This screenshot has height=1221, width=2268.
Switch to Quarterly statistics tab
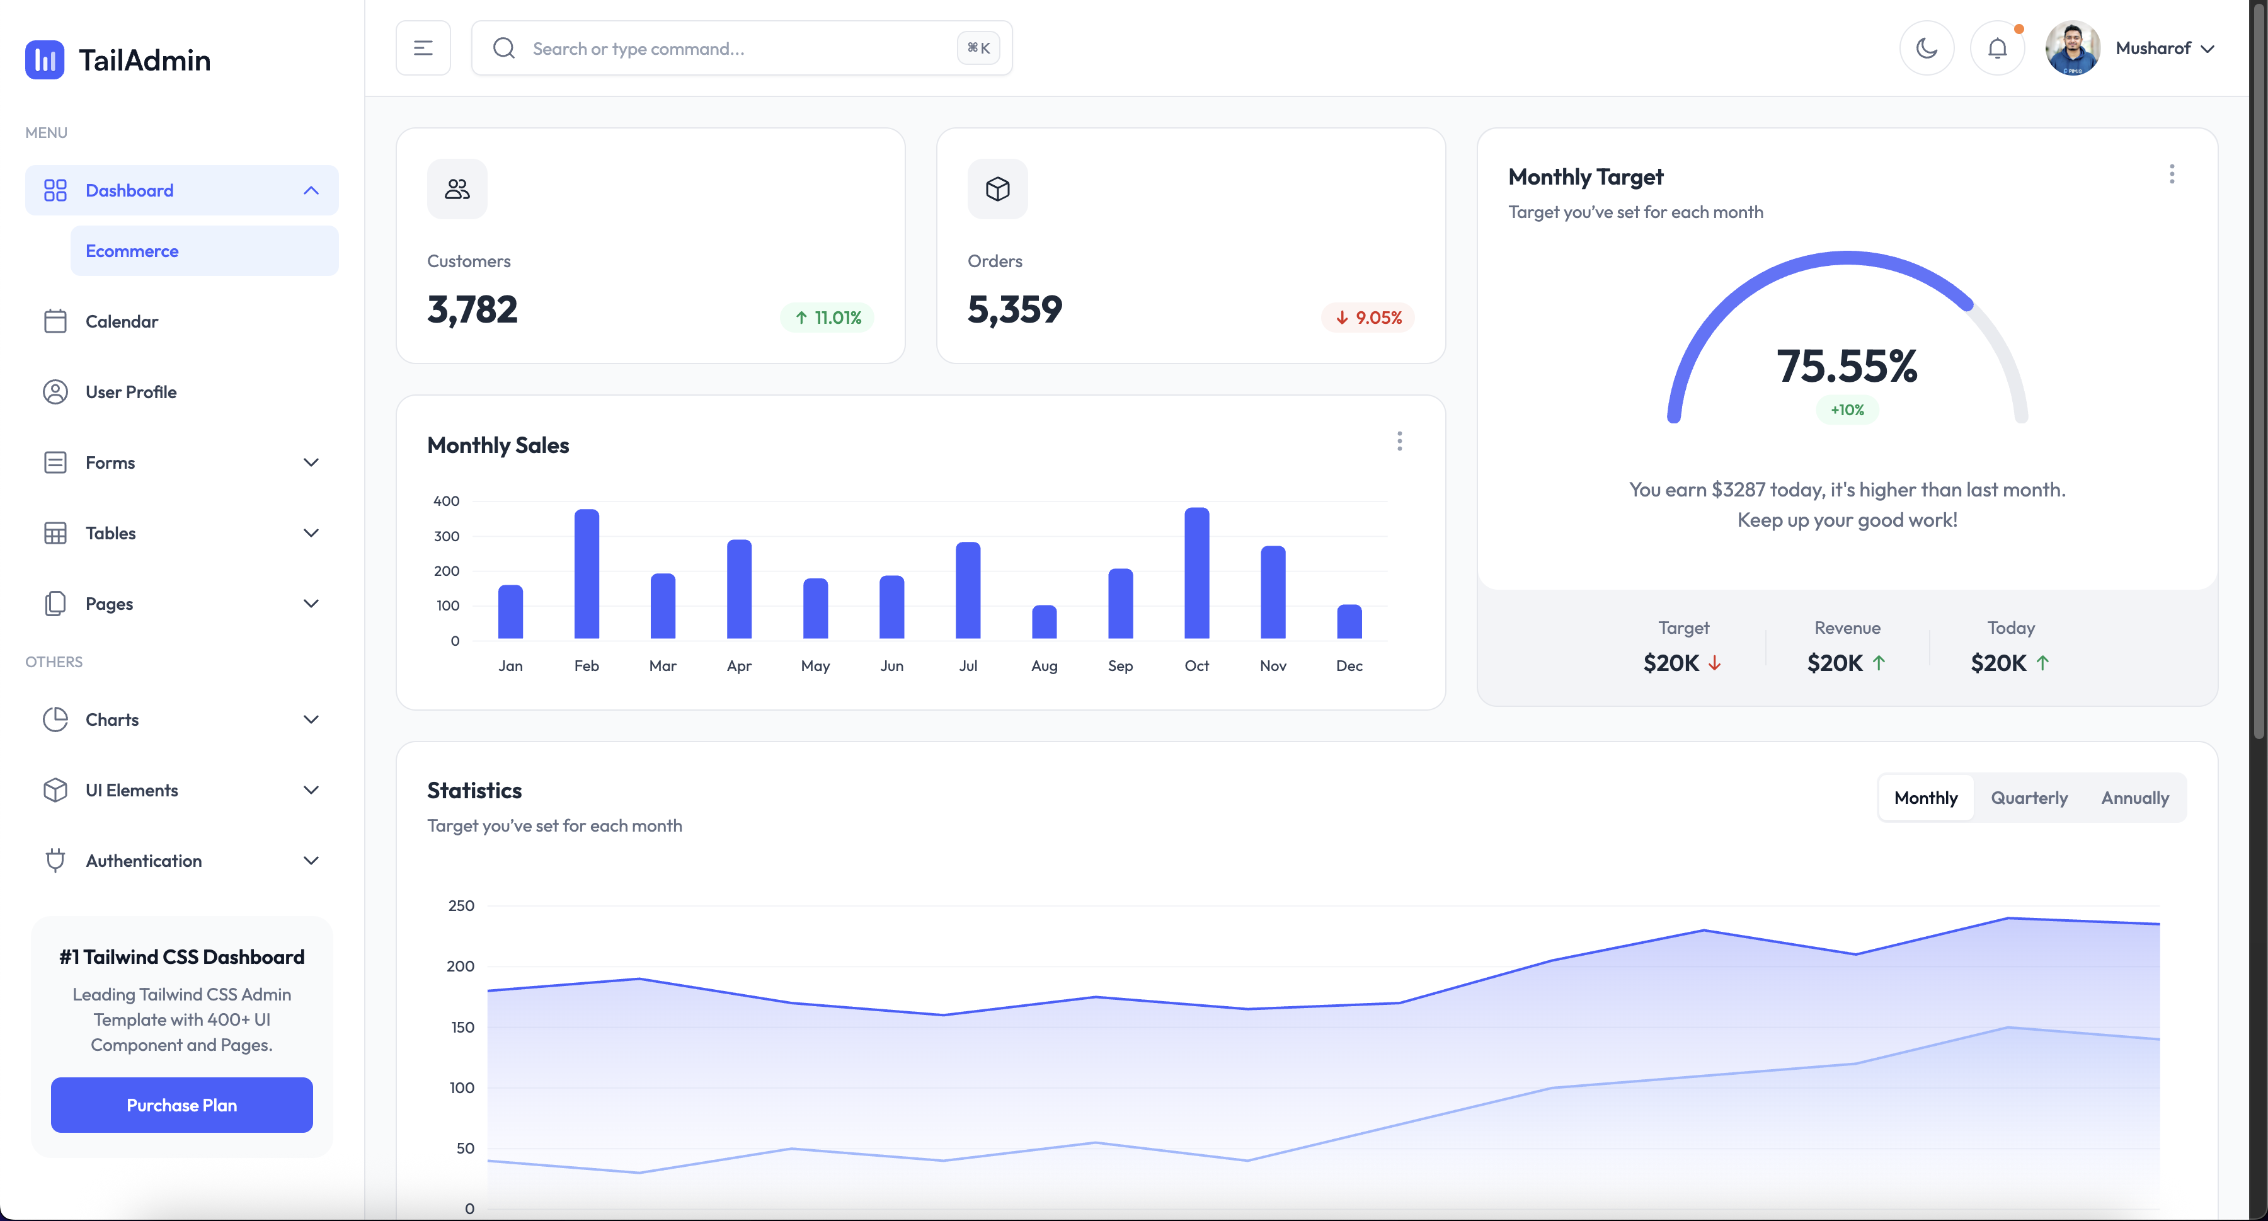coord(2029,798)
